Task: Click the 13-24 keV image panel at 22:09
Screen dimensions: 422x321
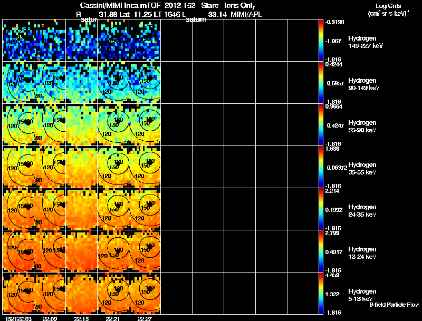Action: [50, 251]
